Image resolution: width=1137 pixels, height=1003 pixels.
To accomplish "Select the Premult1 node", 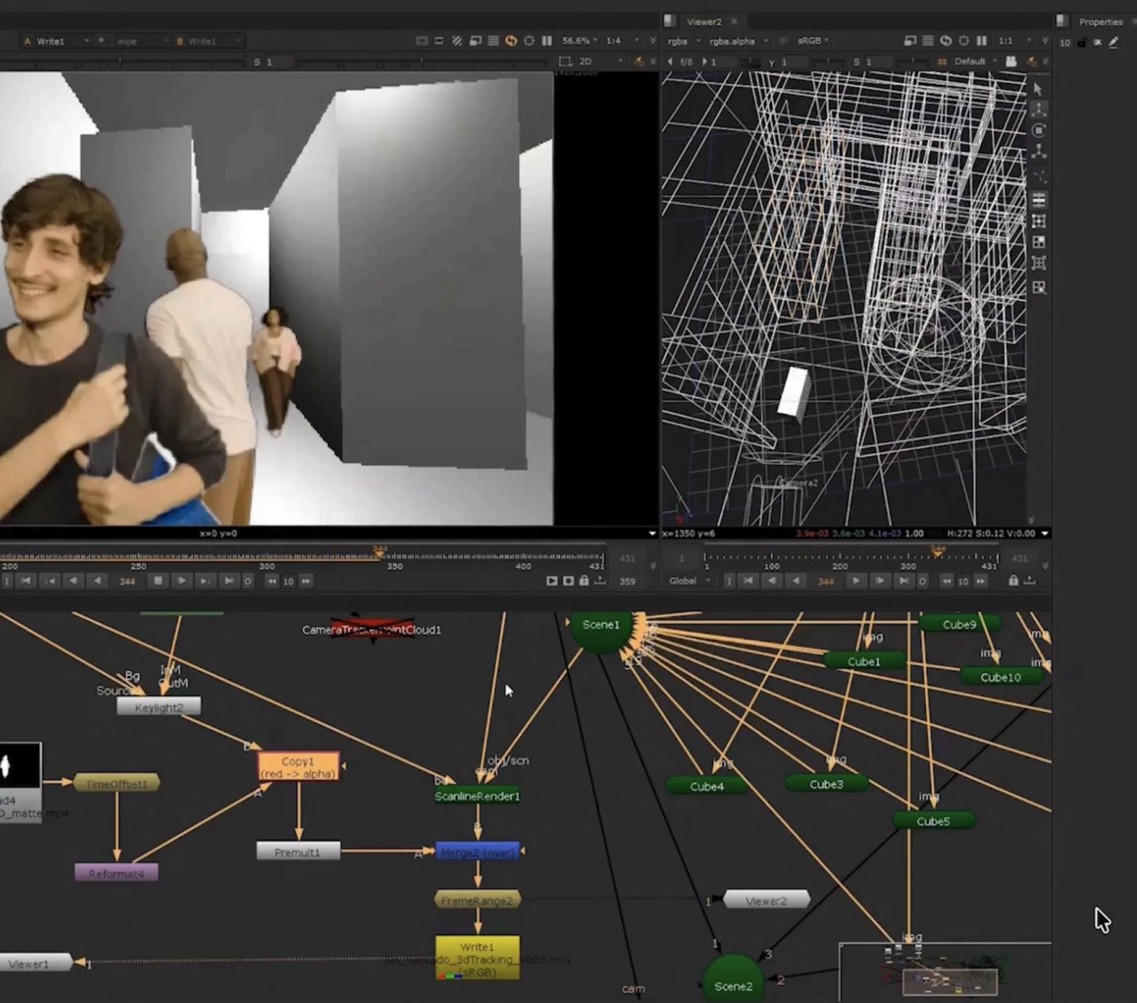I will tap(298, 851).
